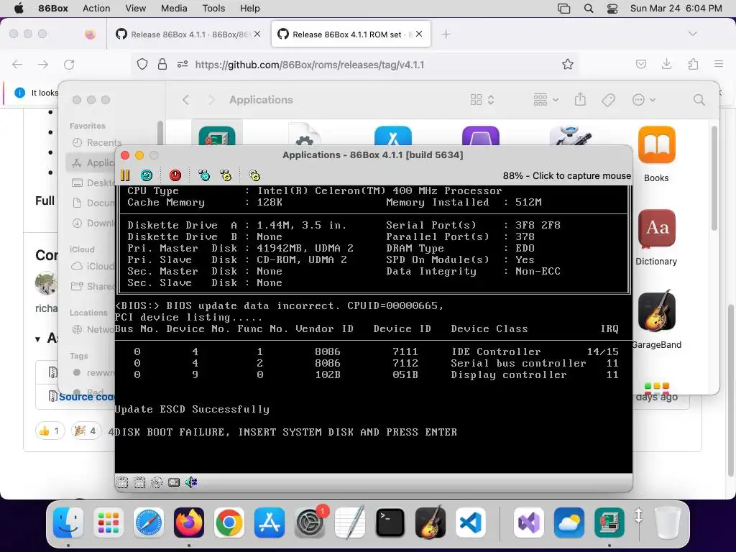
Task: Click the sound speaker status icon
Action: (x=191, y=482)
